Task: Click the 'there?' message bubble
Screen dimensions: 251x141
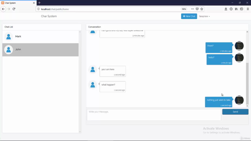Action: pyautogui.click(x=219, y=47)
